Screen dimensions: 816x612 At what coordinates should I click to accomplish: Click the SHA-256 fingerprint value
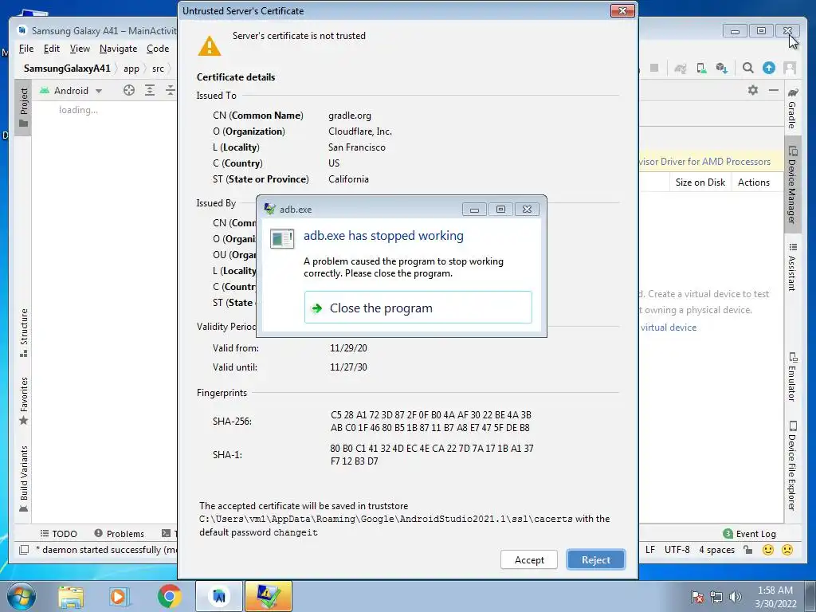pos(431,421)
